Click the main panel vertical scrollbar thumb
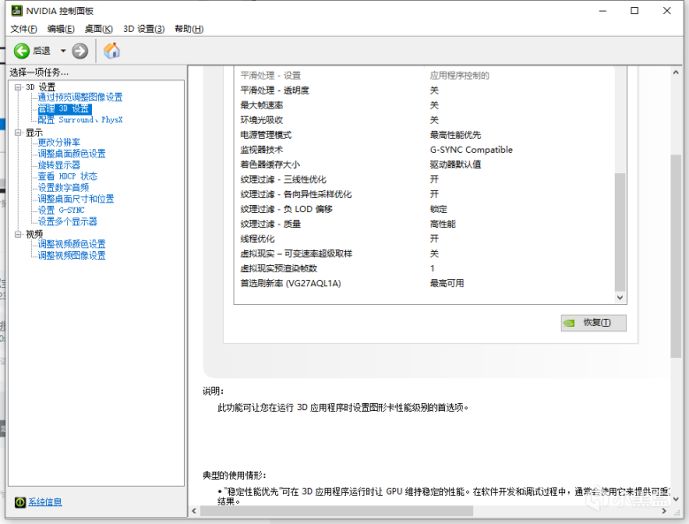 click(x=676, y=256)
